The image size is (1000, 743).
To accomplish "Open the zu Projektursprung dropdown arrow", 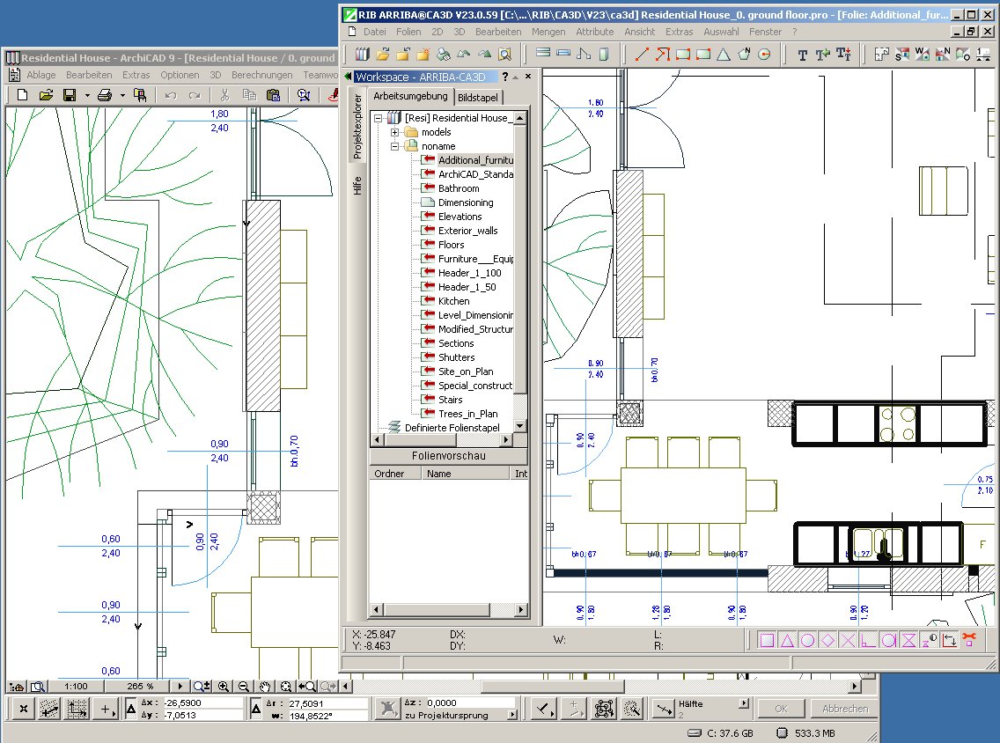I will (x=511, y=715).
